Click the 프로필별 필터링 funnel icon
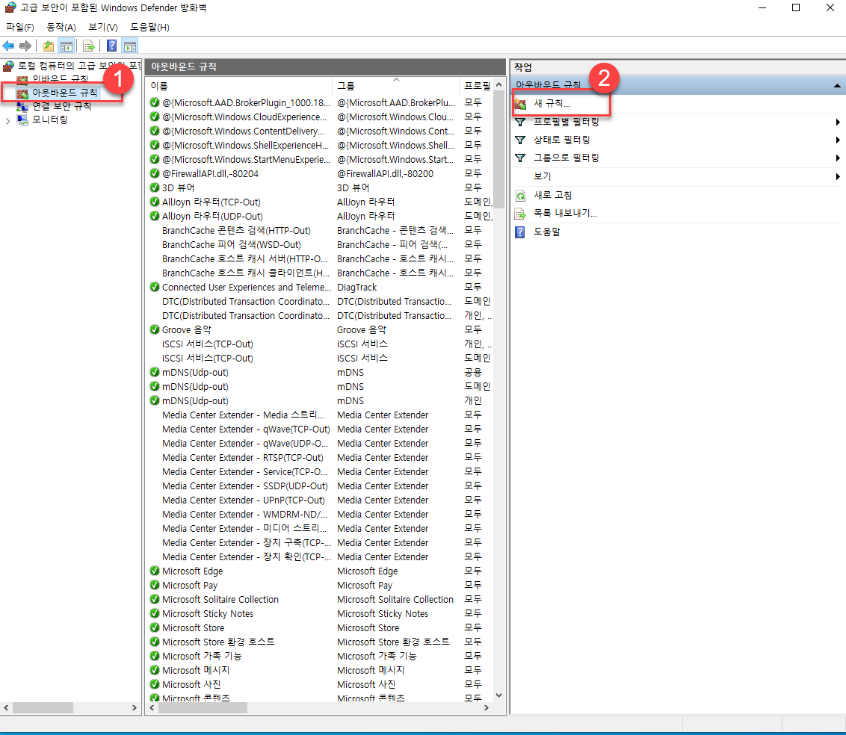Image resolution: width=846 pixels, height=735 pixels. pyautogui.click(x=520, y=122)
